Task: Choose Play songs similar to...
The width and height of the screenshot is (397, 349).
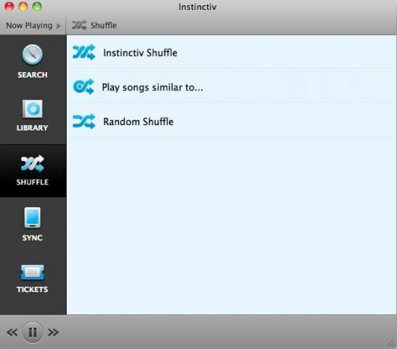Action: coord(232,86)
